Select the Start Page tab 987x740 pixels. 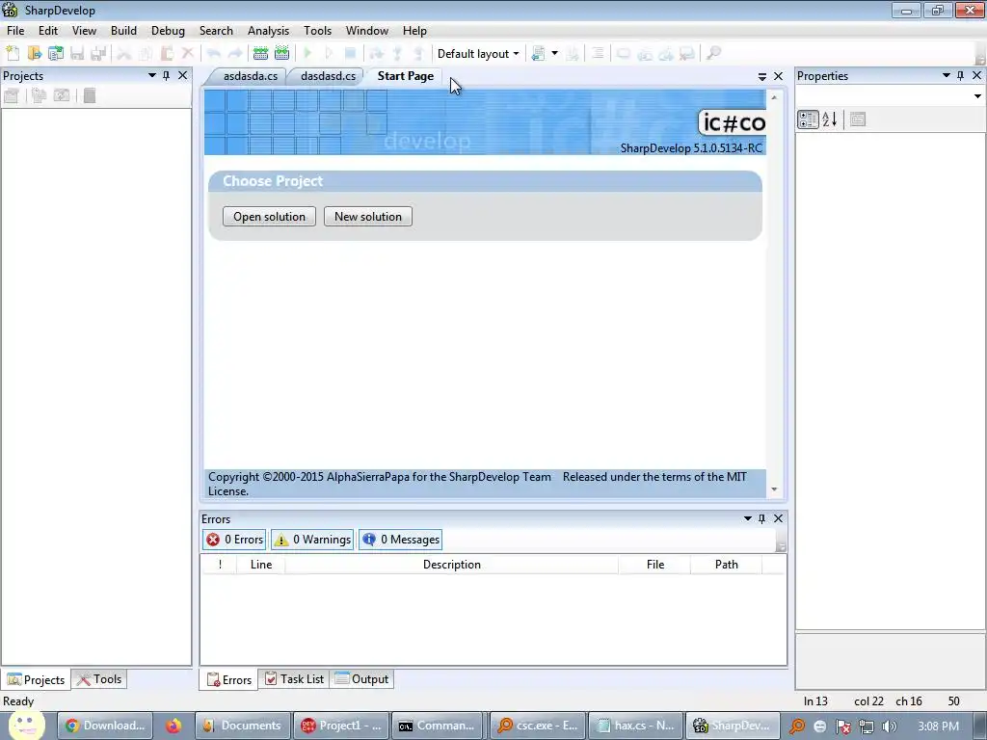tap(406, 76)
